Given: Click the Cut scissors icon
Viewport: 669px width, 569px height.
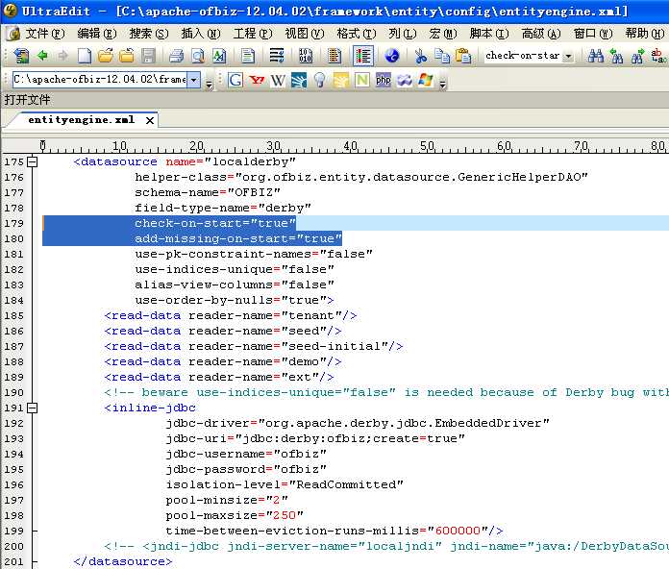Looking at the screenshot, I should click(421, 56).
